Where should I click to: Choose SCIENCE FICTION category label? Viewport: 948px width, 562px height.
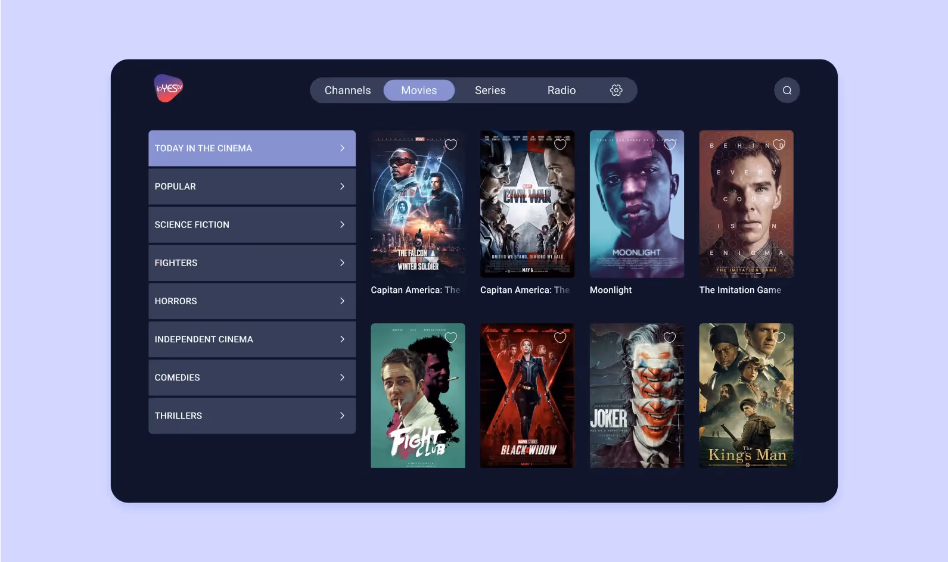point(192,224)
